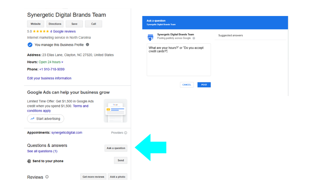
Task: Click the business storefront avatar icon in dialog
Action: pos(150,37)
